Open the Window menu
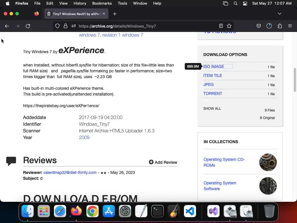Image resolution: width=297 pixels, height=223 pixels. click(140, 3)
